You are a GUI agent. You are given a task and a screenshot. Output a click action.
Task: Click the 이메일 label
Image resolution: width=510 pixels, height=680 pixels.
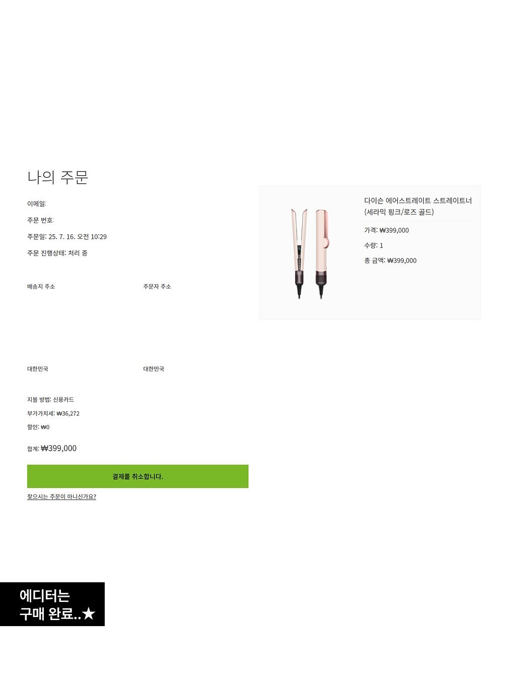coord(36,203)
